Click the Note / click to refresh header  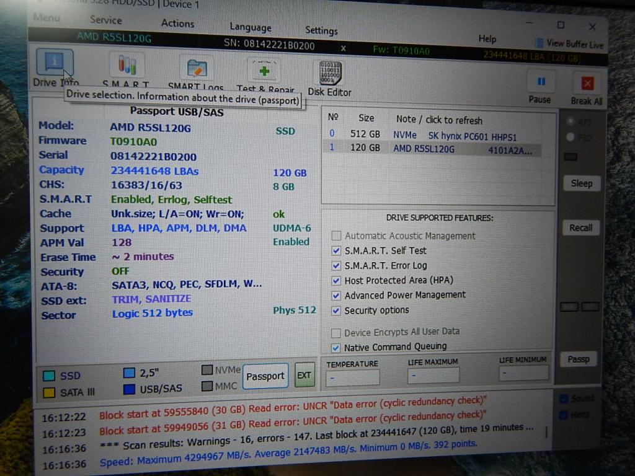coord(439,120)
